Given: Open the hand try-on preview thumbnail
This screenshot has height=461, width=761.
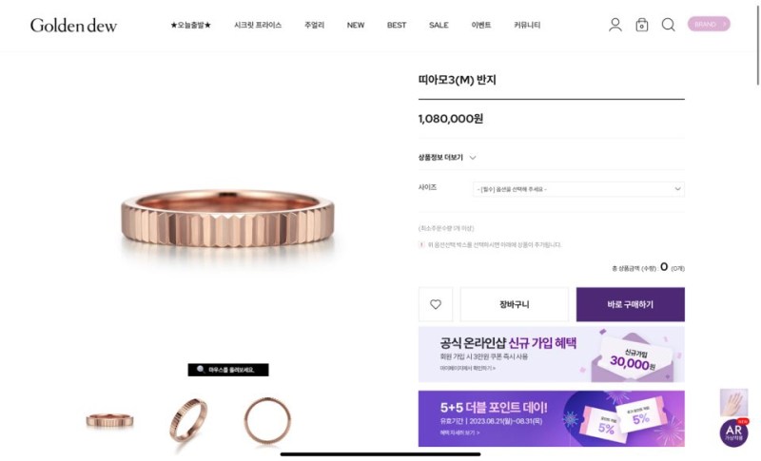Looking at the screenshot, I should (x=733, y=402).
